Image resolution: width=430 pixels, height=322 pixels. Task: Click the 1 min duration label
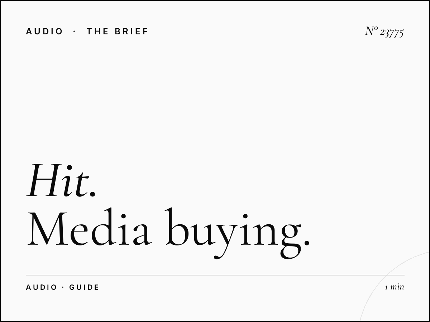point(395,287)
